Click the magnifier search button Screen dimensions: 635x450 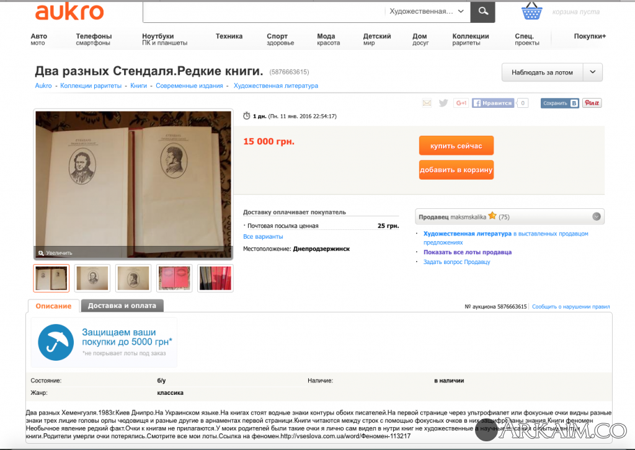point(482,11)
